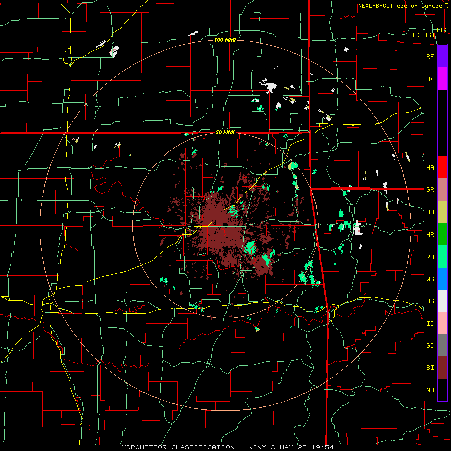Screen dimensions: 451x451
Task: Click the RA legend label
Action: coord(430,257)
